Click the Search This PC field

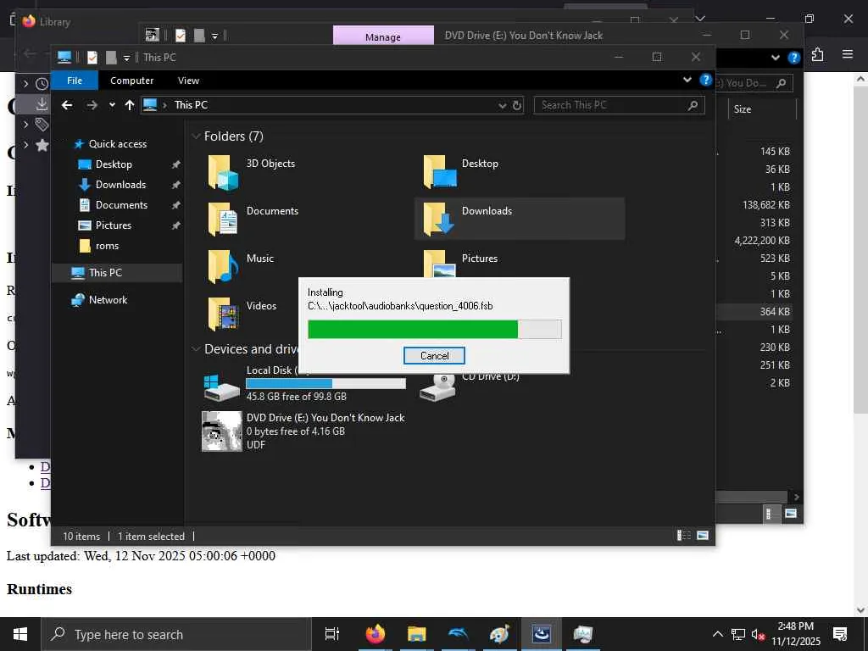click(x=619, y=105)
